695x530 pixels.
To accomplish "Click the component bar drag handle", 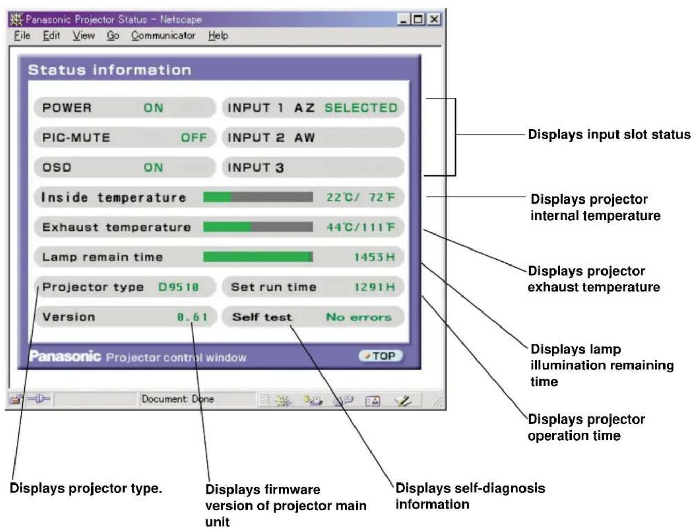I will [x=264, y=400].
